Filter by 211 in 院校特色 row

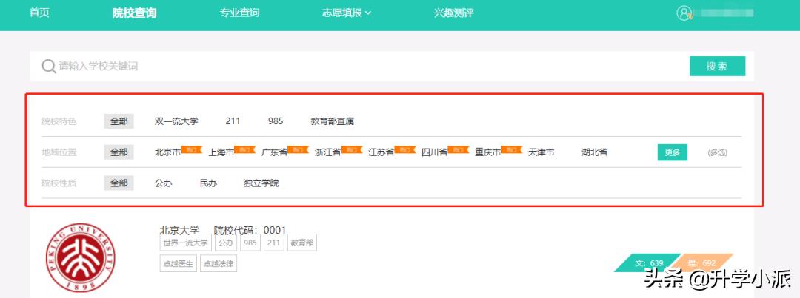pyautogui.click(x=233, y=121)
